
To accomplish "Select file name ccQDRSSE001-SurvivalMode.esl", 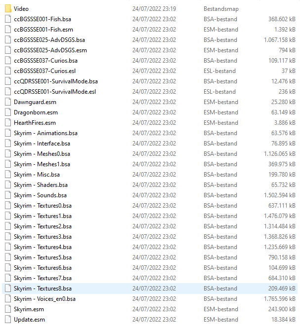I will [x=55, y=92].
